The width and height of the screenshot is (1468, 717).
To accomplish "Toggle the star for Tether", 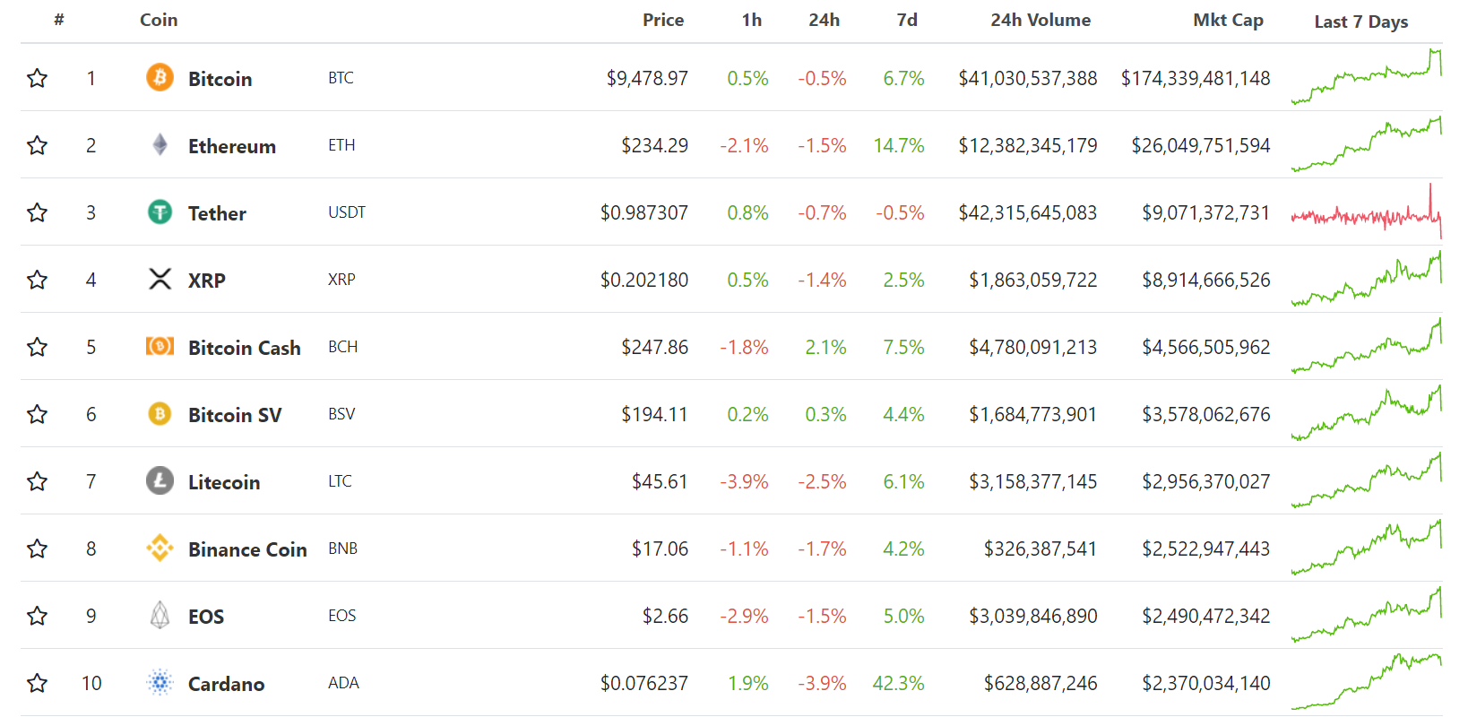I will pos(37,212).
